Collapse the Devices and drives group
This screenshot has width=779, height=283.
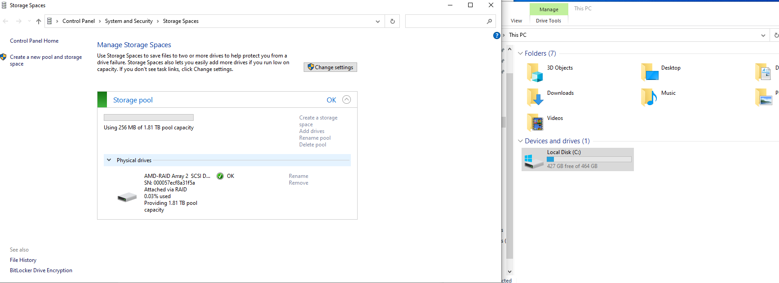coord(520,141)
